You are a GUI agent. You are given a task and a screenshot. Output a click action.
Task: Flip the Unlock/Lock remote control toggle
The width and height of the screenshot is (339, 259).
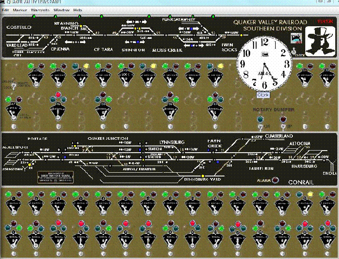tap(14, 86)
